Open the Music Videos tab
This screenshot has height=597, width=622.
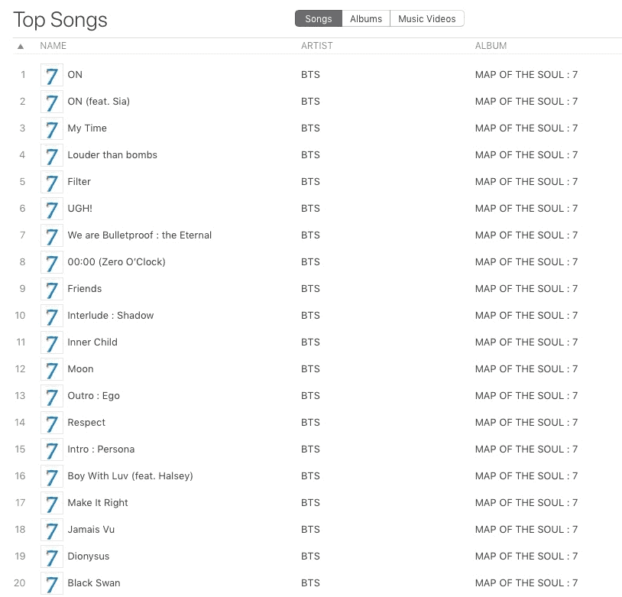[x=426, y=19]
